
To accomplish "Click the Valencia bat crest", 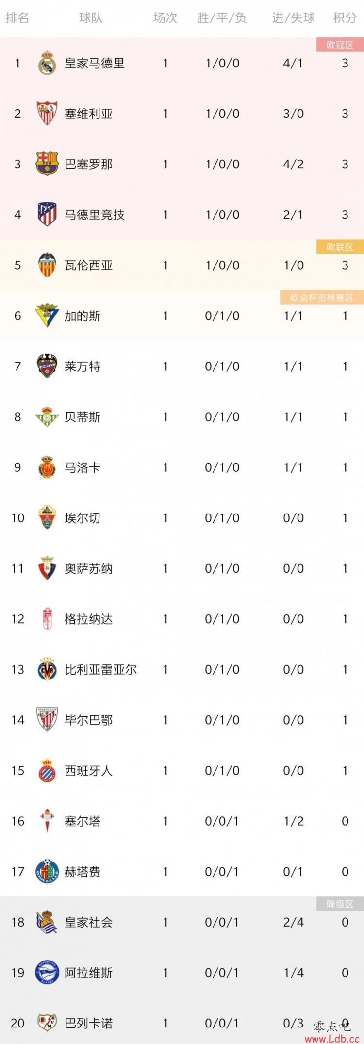I will point(47,265).
